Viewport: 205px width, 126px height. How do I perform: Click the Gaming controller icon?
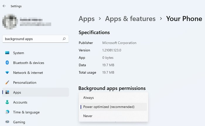[x=7, y=122]
